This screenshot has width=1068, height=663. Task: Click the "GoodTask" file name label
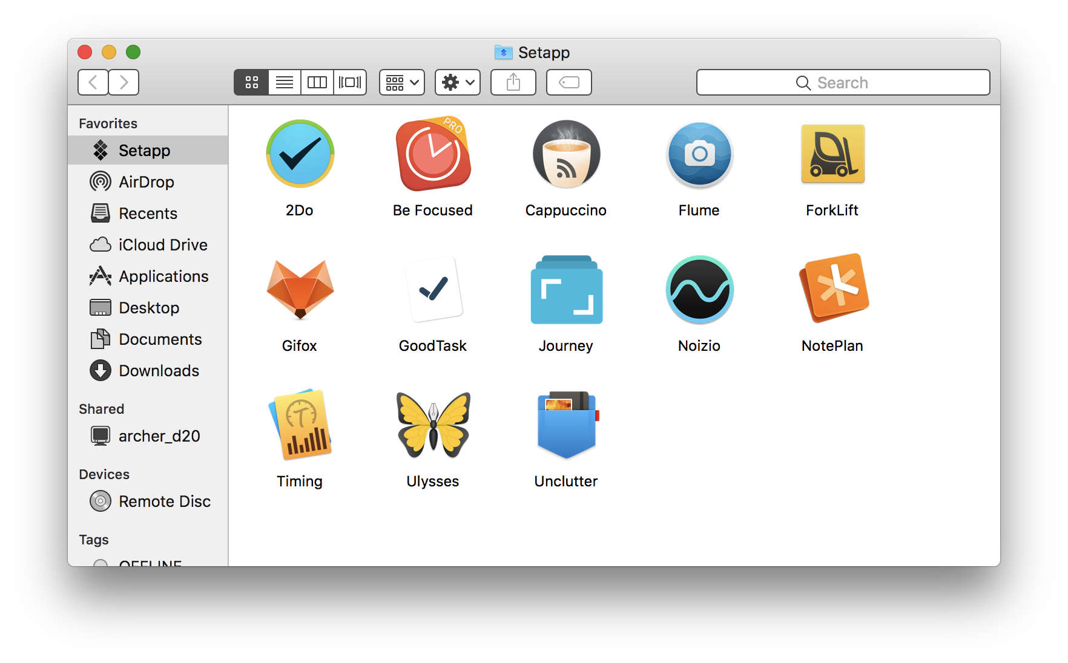point(433,345)
